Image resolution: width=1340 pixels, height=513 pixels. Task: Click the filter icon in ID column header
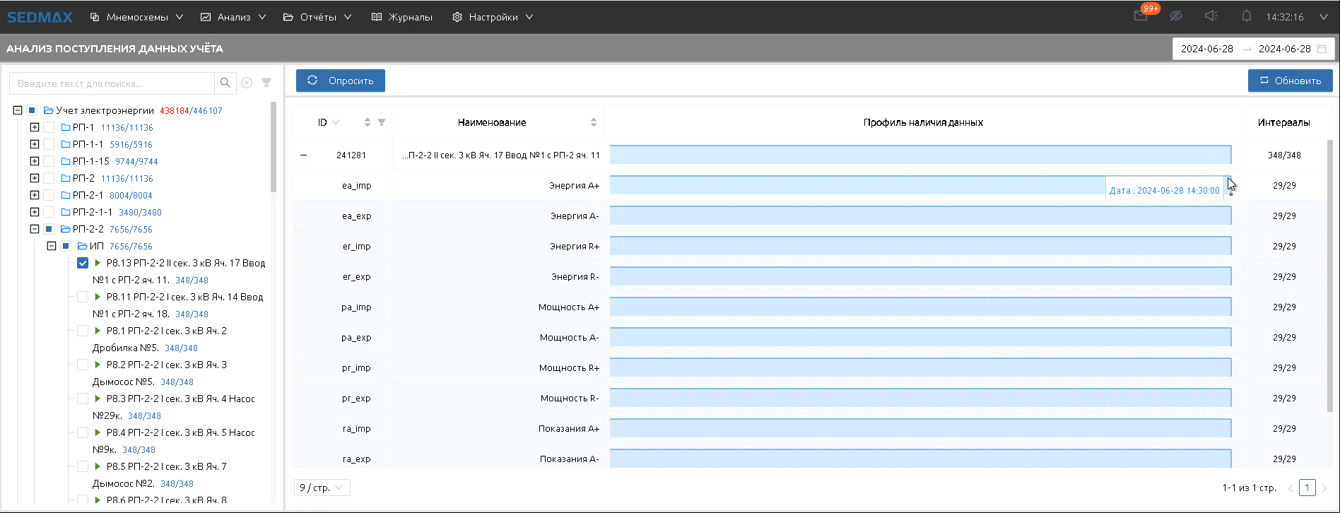(x=382, y=122)
